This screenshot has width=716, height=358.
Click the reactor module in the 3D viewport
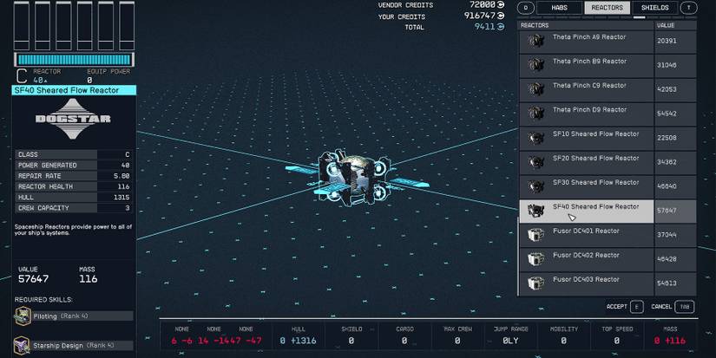click(356, 175)
